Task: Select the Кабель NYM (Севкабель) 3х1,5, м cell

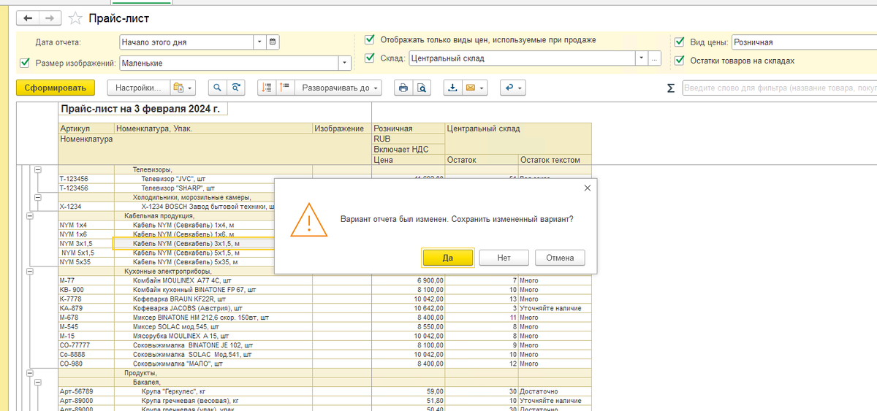Action: 194,243
